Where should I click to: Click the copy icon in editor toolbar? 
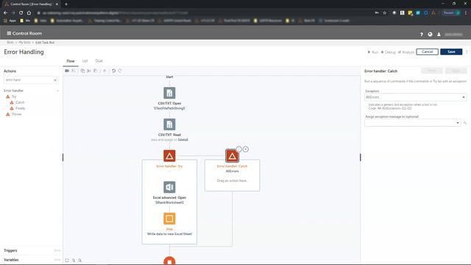[82, 71]
